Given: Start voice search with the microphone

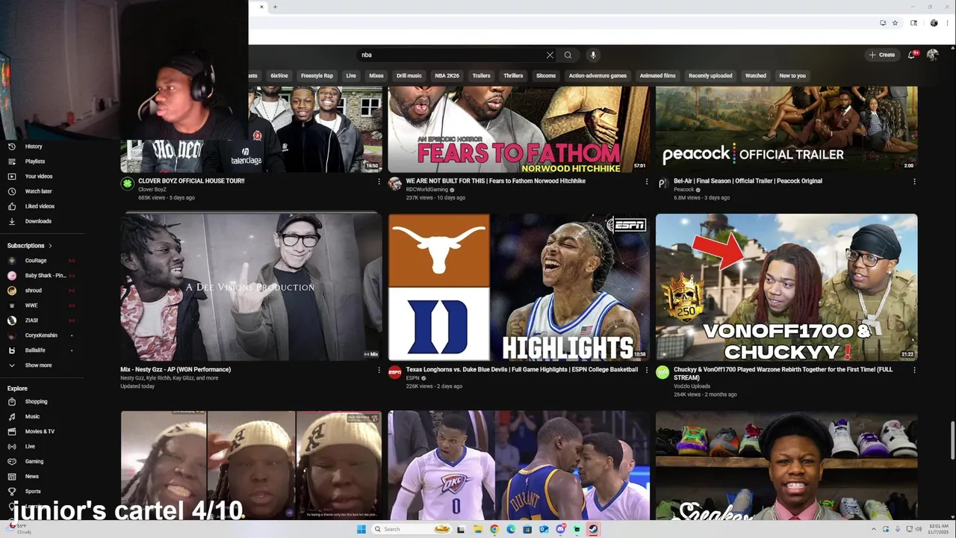Looking at the screenshot, I should click(593, 55).
